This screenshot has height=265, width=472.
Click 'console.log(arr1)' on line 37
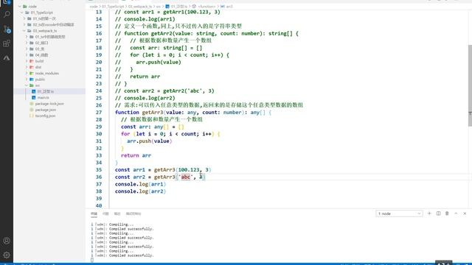[140, 184]
